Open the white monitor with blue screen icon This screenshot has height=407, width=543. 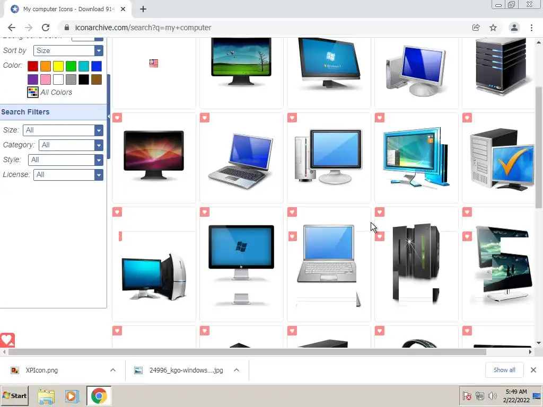(416, 71)
